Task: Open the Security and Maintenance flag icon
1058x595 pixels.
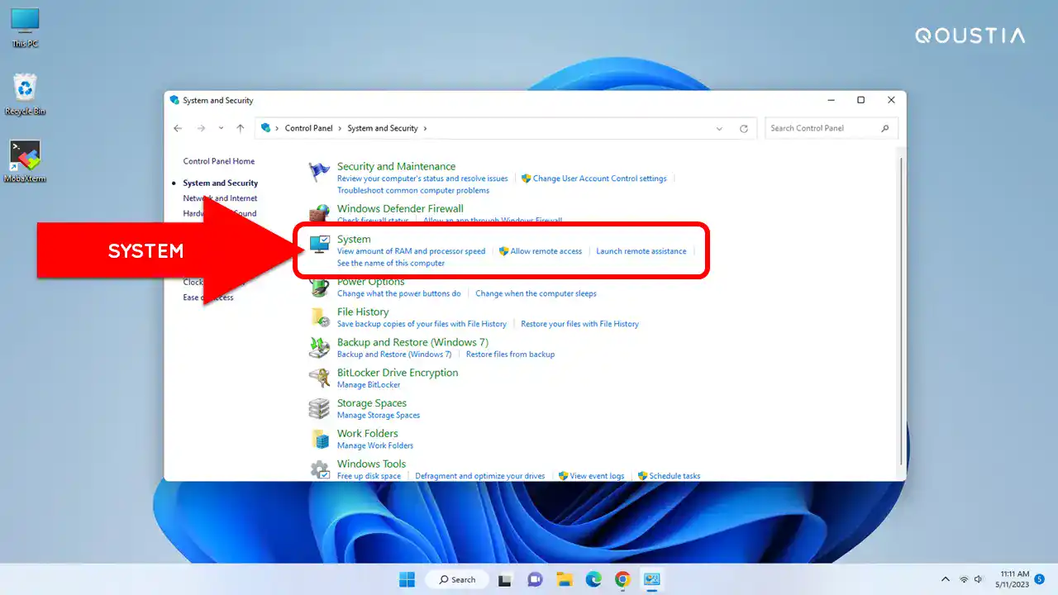Action: point(319,172)
